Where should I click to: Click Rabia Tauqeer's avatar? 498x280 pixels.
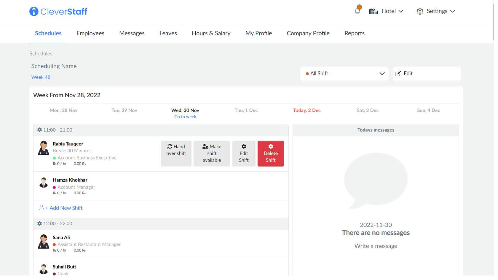44,148
